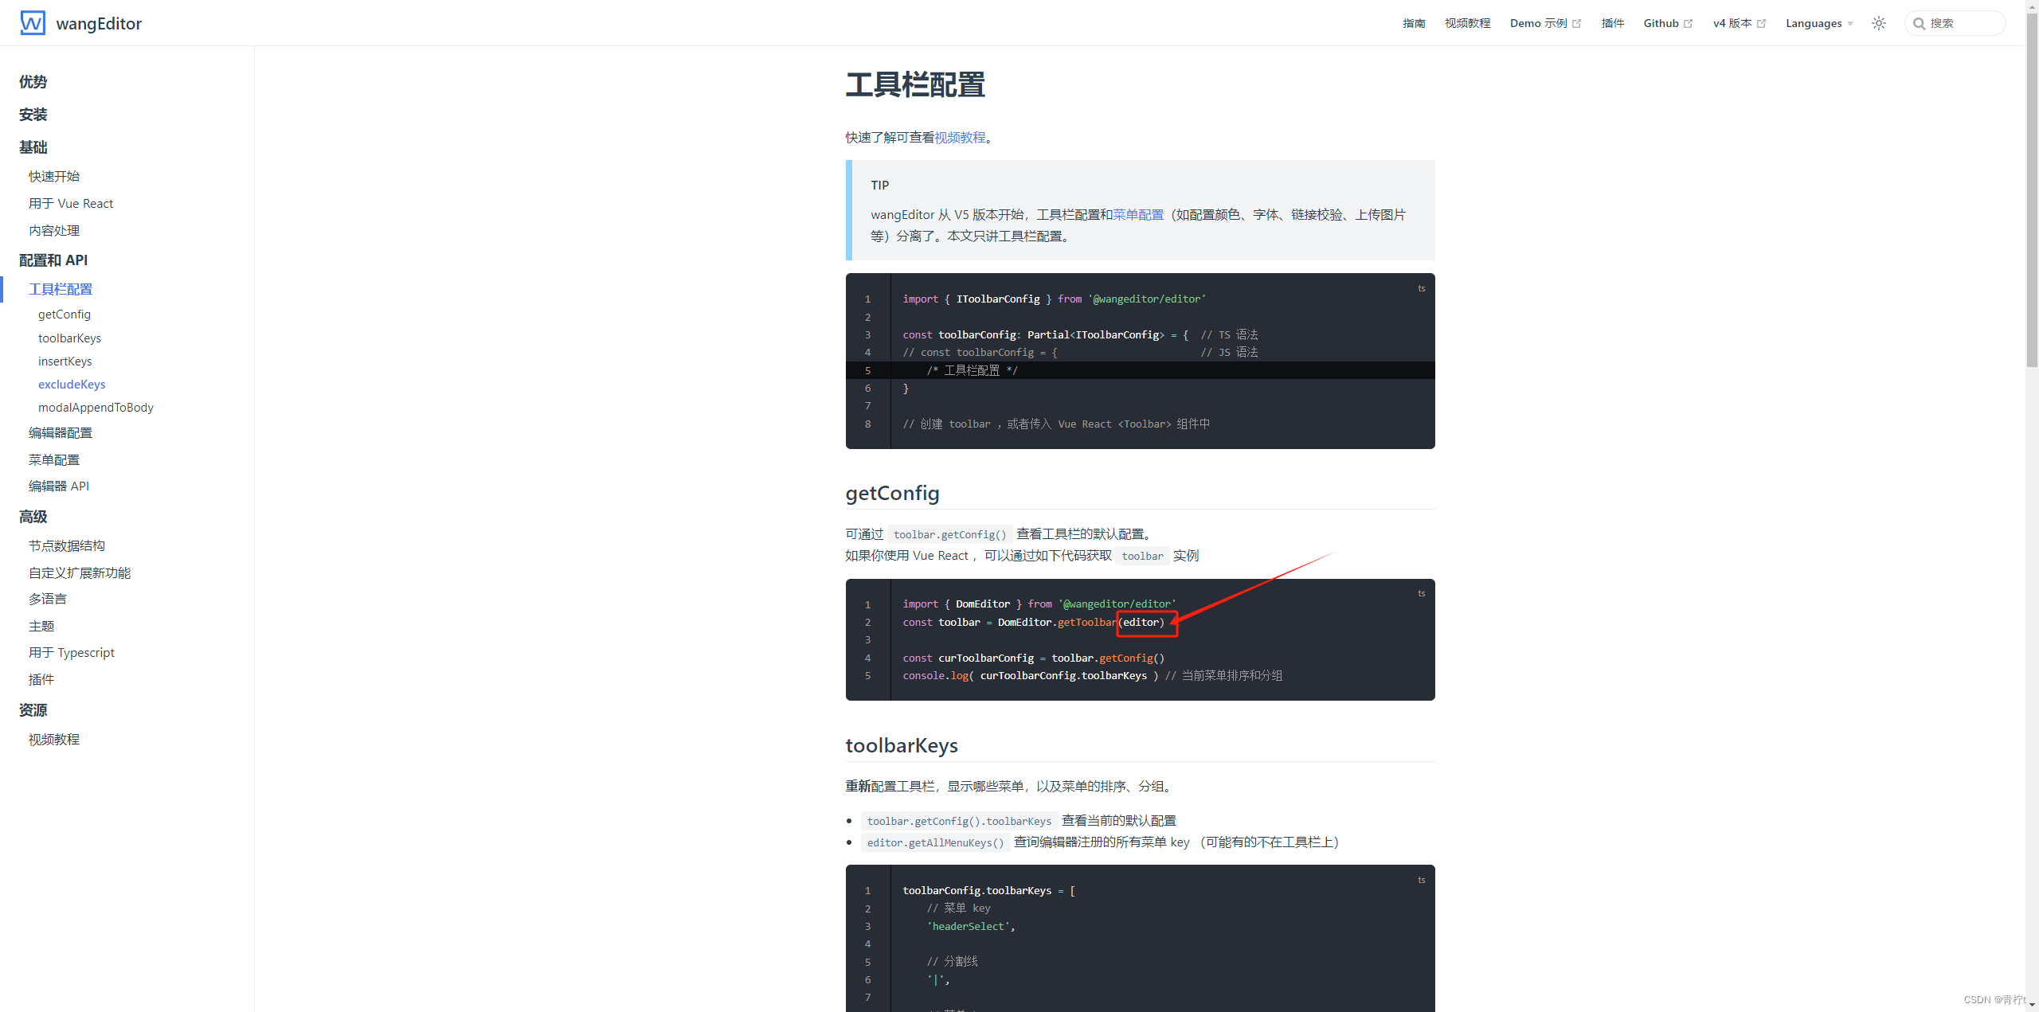Click the page vertical scrollbar
The width and height of the screenshot is (2039, 1012).
2032,191
